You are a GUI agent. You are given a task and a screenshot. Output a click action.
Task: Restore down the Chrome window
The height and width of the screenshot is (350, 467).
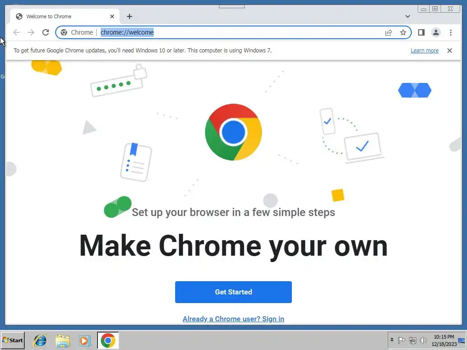(x=435, y=9)
